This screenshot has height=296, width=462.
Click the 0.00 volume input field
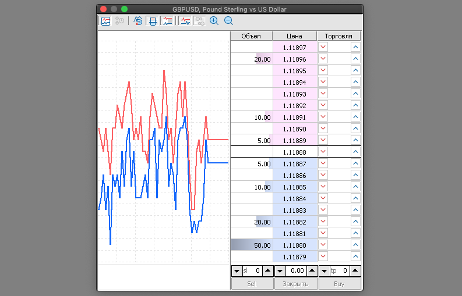296,270
